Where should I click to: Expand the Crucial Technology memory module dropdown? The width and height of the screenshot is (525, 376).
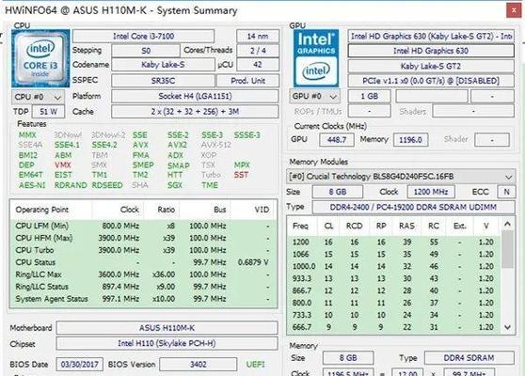401,177
